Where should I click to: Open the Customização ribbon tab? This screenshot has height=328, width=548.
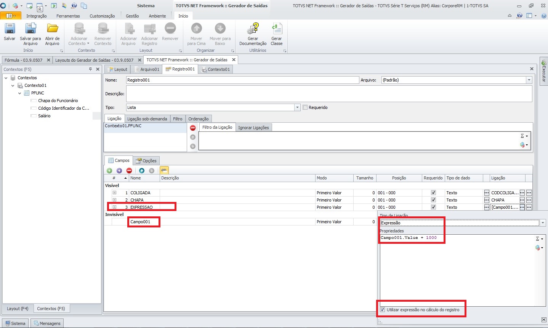tap(102, 16)
